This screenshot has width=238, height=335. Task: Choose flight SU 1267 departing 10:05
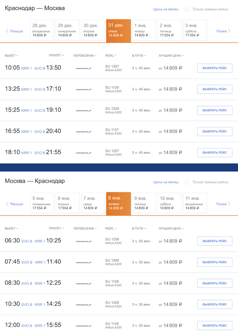pos(215,68)
